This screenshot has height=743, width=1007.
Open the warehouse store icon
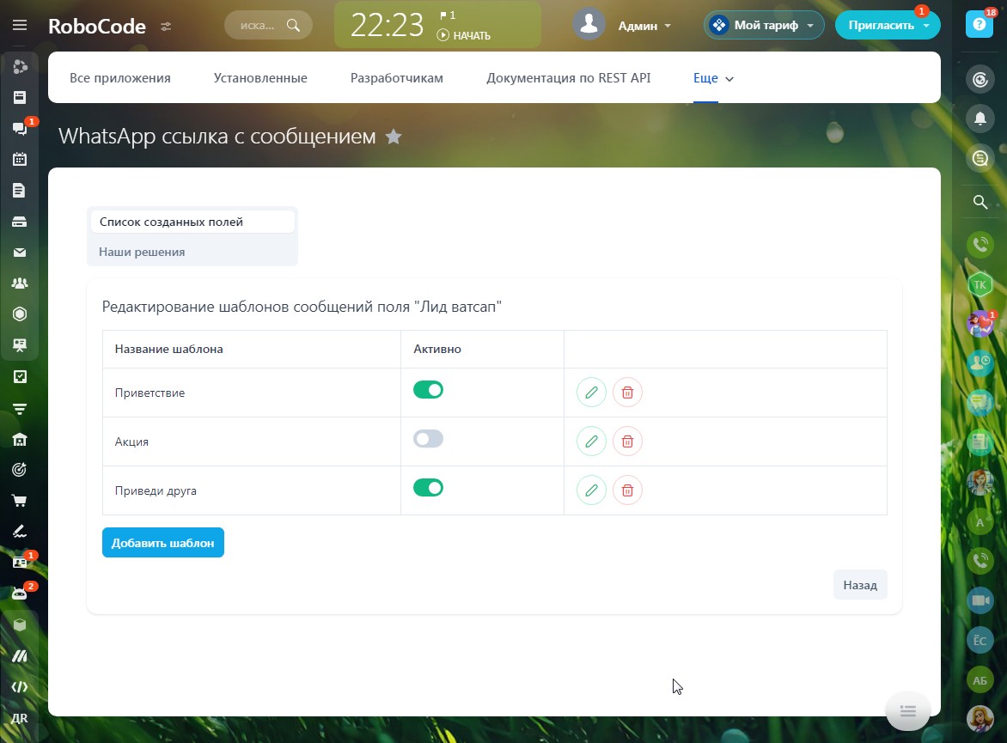click(x=20, y=439)
